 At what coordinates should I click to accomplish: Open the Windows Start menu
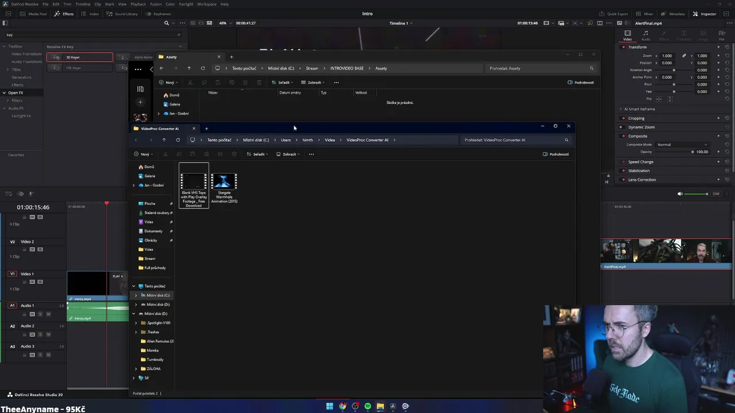click(330, 406)
